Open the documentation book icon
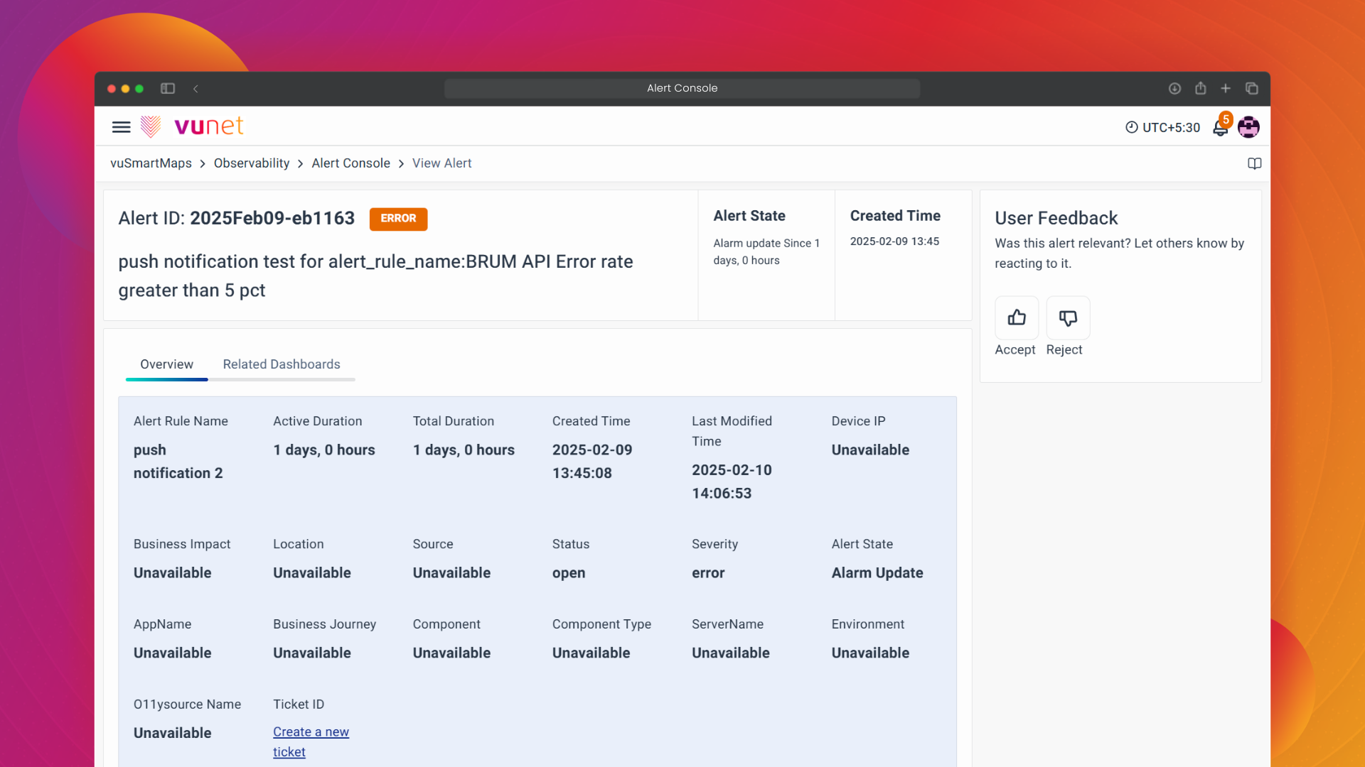 1254,163
